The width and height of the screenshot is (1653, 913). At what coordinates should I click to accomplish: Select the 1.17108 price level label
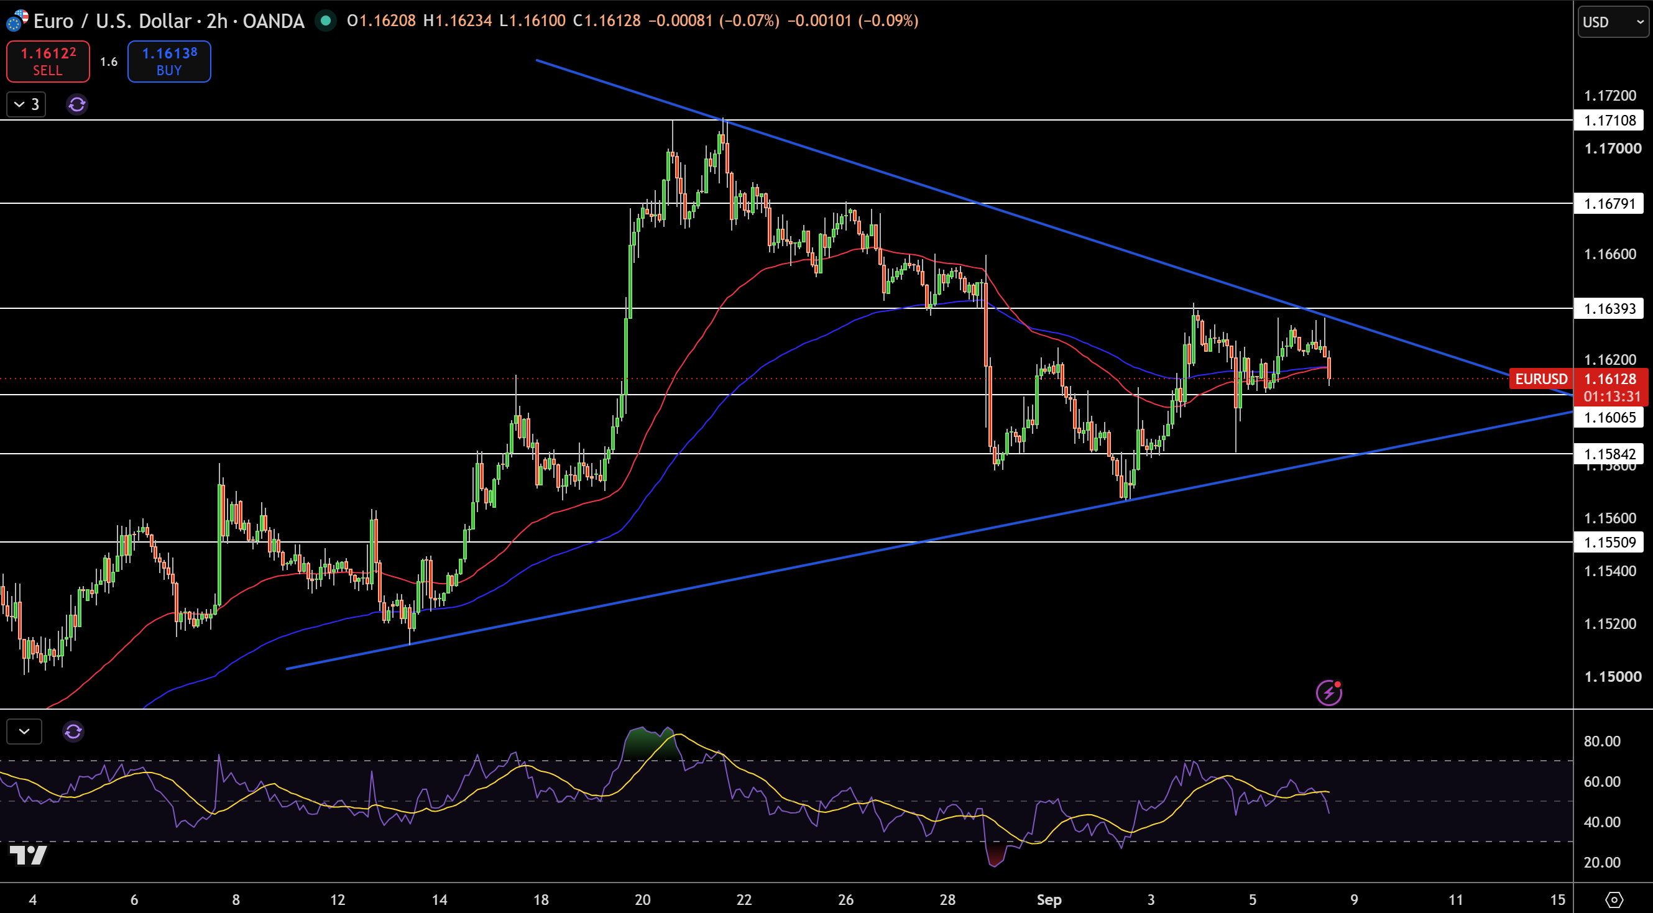(x=1609, y=120)
